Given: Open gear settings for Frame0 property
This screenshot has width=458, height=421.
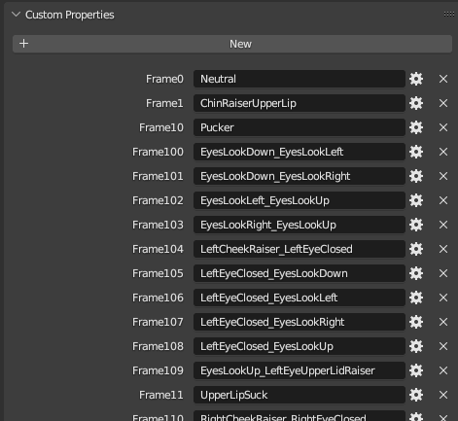Looking at the screenshot, I should pyautogui.click(x=416, y=79).
